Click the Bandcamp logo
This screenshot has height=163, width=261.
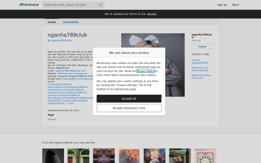click(x=29, y=5)
